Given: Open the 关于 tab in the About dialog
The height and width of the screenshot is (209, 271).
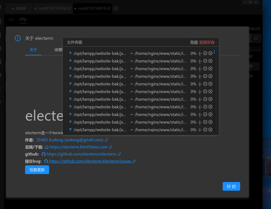Looking at the screenshot, I should pyautogui.click(x=33, y=50).
